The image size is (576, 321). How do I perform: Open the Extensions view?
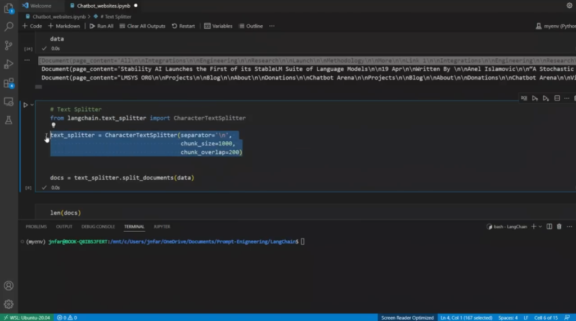click(8, 83)
